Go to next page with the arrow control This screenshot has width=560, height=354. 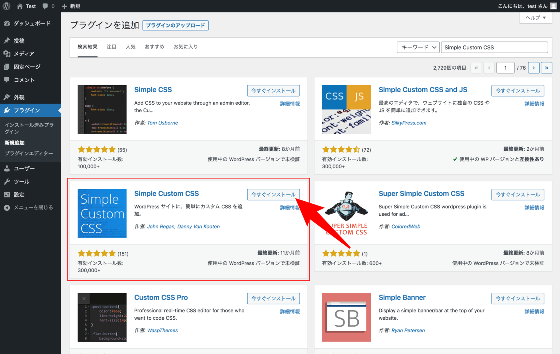pyautogui.click(x=533, y=68)
